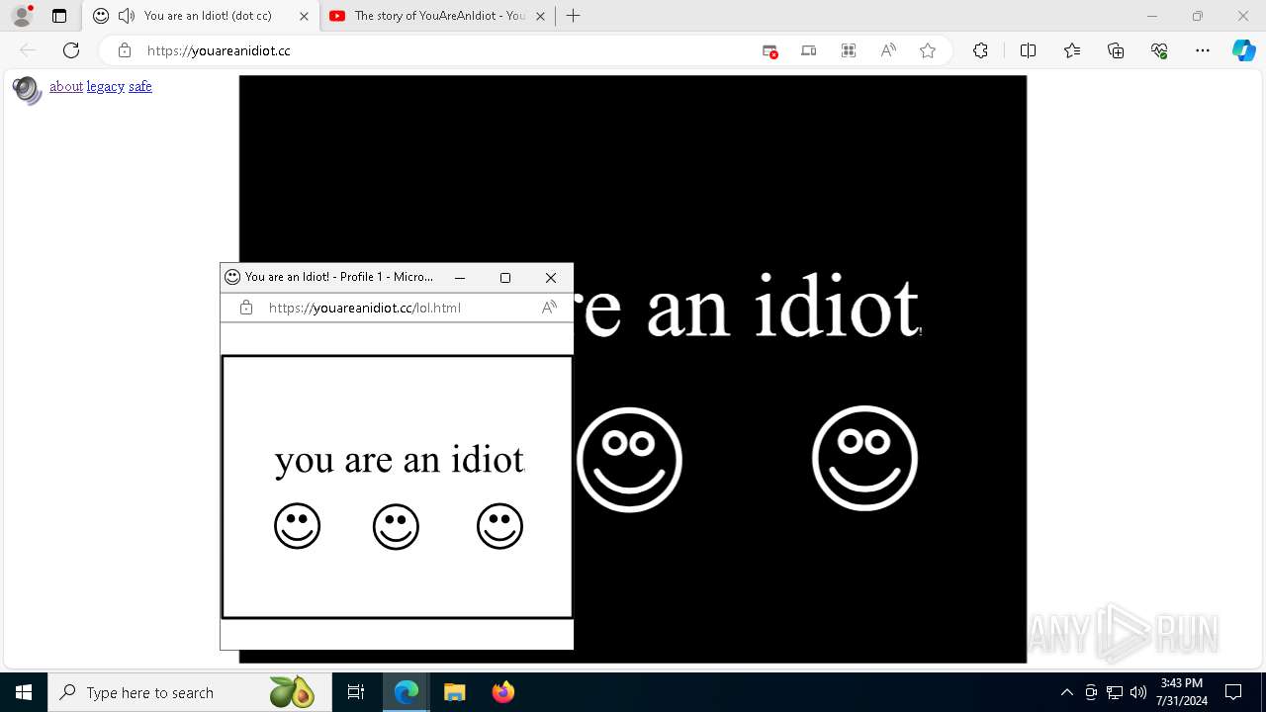Open Task View from the taskbar

pyautogui.click(x=356, y=692)
